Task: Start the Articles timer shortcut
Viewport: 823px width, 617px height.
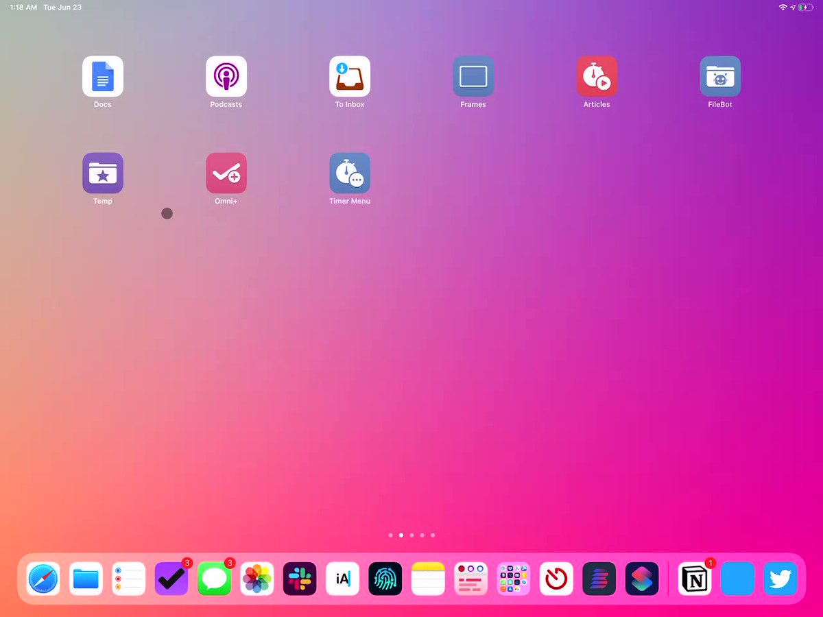Action: (597, 76)
